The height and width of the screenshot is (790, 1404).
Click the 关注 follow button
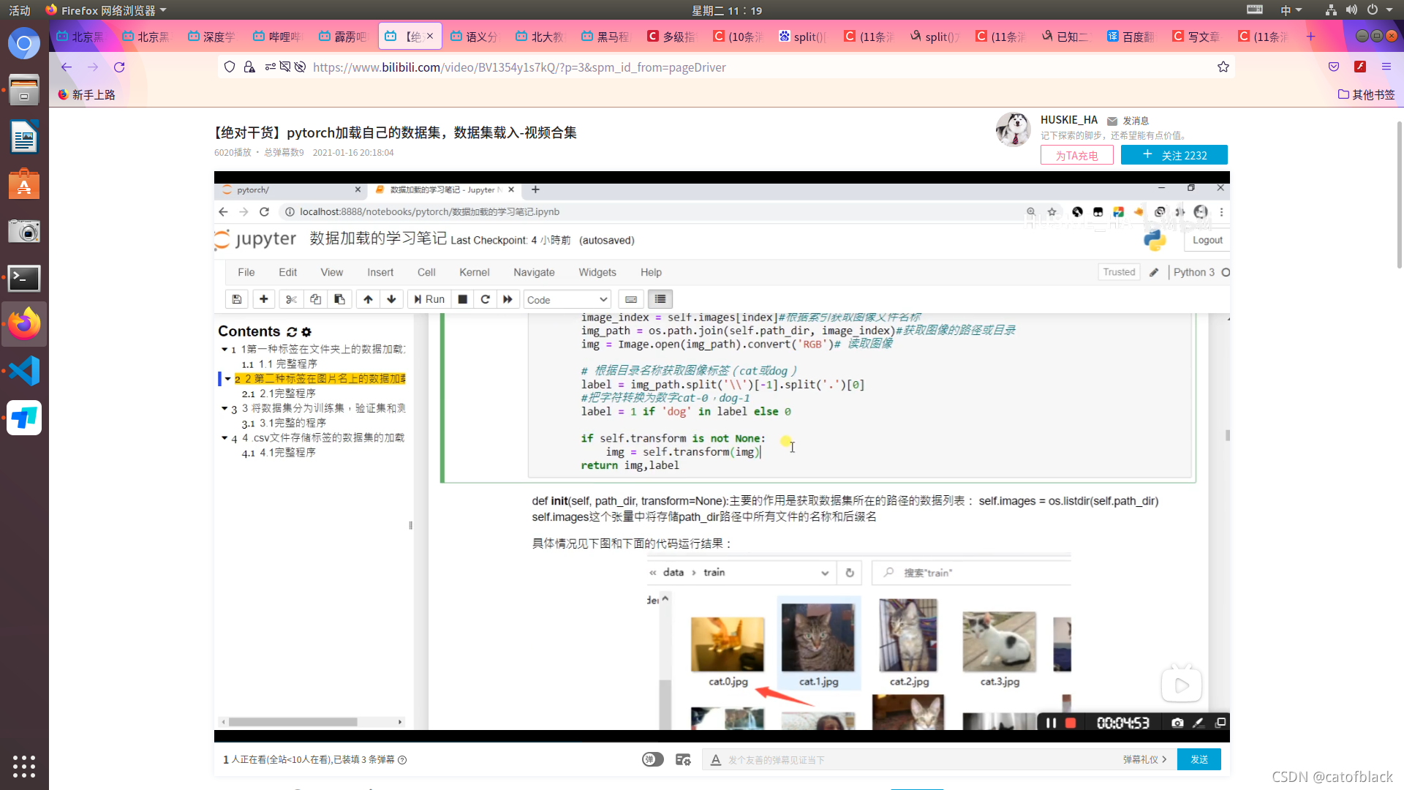(x=1174, y=155)
